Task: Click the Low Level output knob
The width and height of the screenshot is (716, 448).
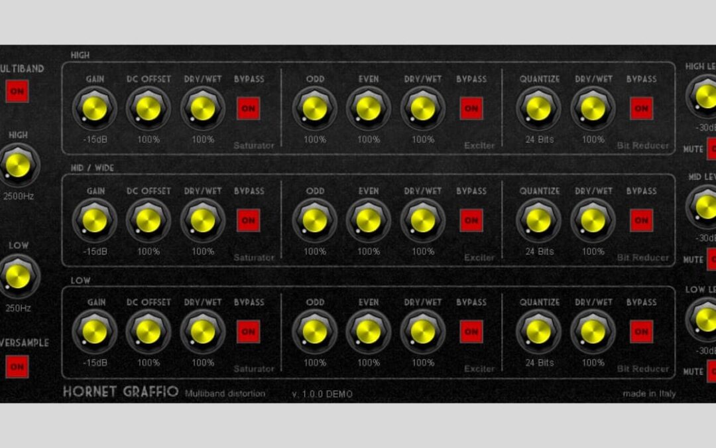Action: tap(702, 319)
